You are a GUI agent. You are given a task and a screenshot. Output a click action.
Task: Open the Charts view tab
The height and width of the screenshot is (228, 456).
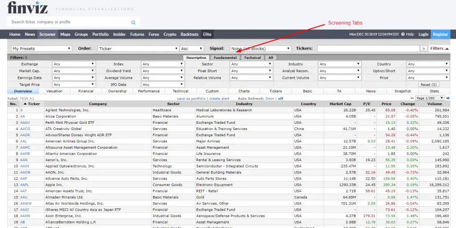pyautogui.click(x=244, y=91)
